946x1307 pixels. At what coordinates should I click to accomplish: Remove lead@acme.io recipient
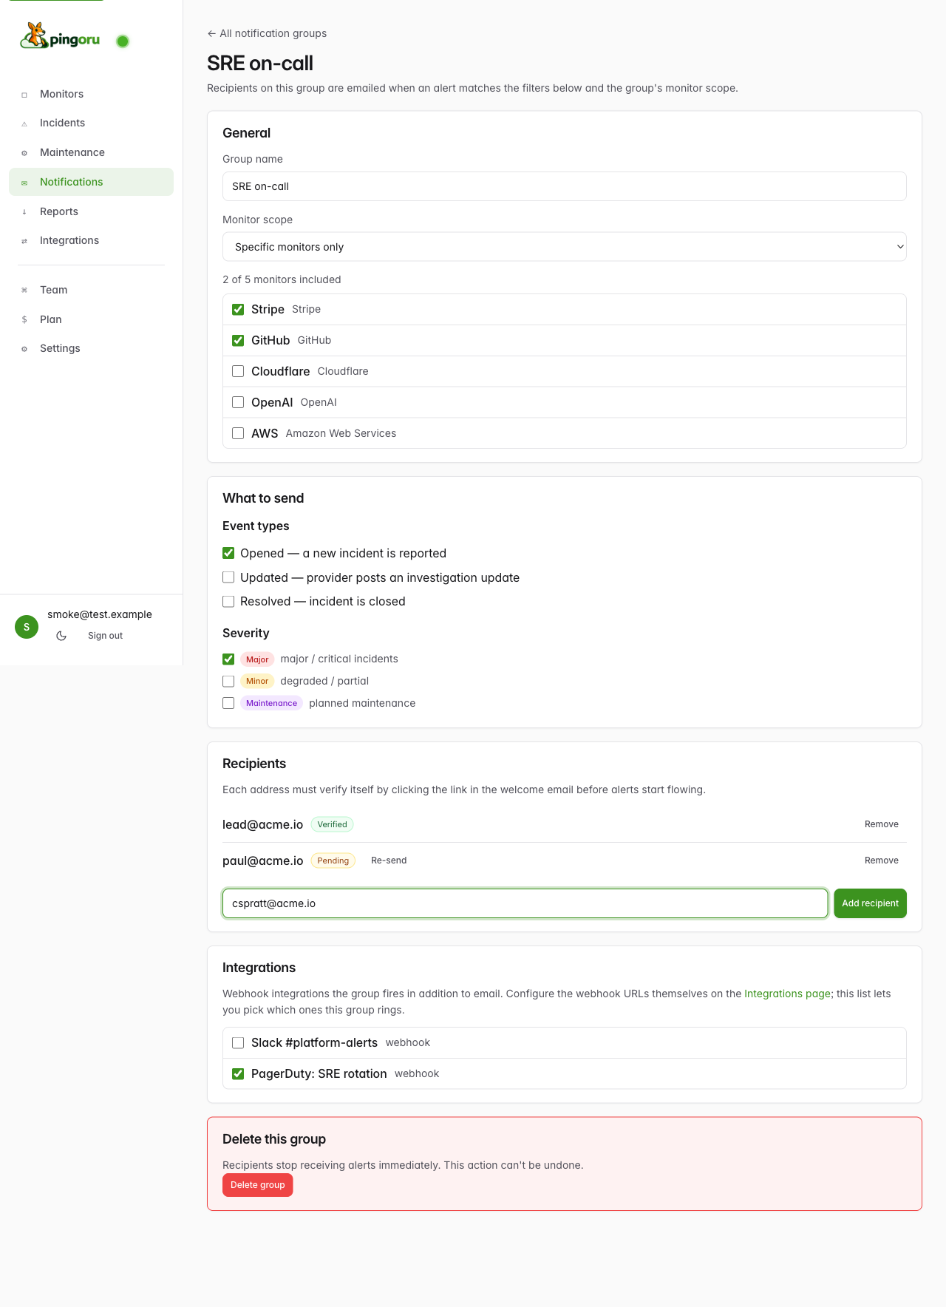(x=882, y=824)
